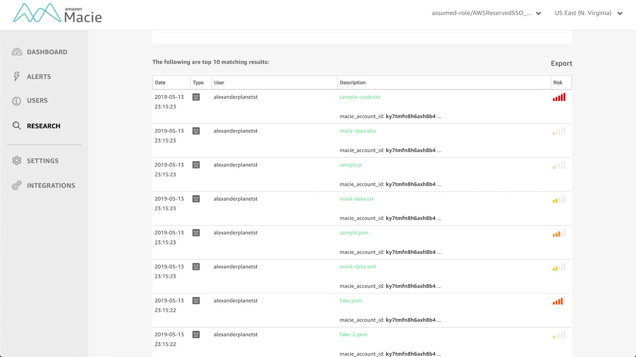The height and width of the screenshot is (357, 636).
Task: Open the Integrations menu item
Action: coord(51,185)
